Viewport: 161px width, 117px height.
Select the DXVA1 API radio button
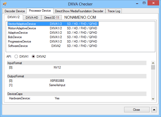pyautogui.click(x=16, y=56)
